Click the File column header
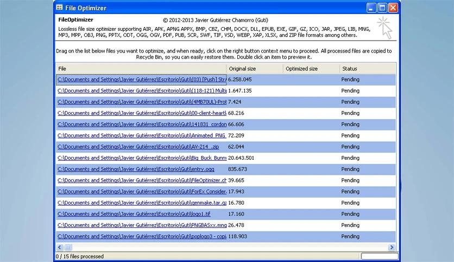Viewport: 454px width, 262px height. [x=141, y=69]
